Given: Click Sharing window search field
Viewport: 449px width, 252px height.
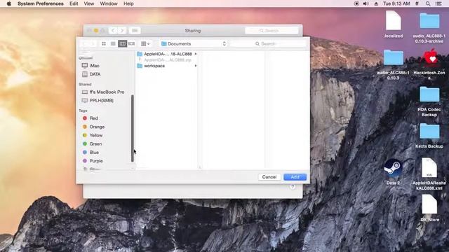Looking at the screenshot, I should (272, 30).
